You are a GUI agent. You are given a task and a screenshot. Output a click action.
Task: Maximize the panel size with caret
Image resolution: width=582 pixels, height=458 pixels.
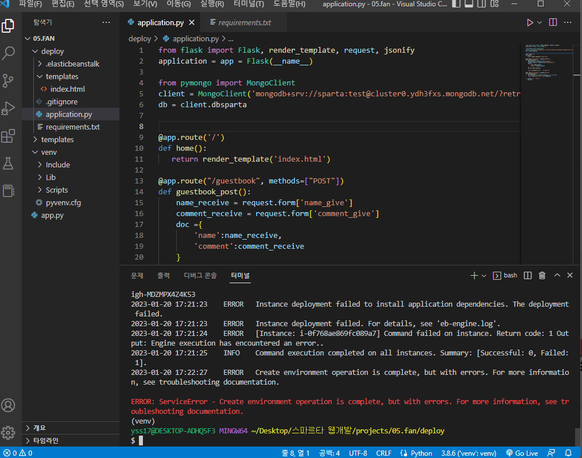(557, 275)
